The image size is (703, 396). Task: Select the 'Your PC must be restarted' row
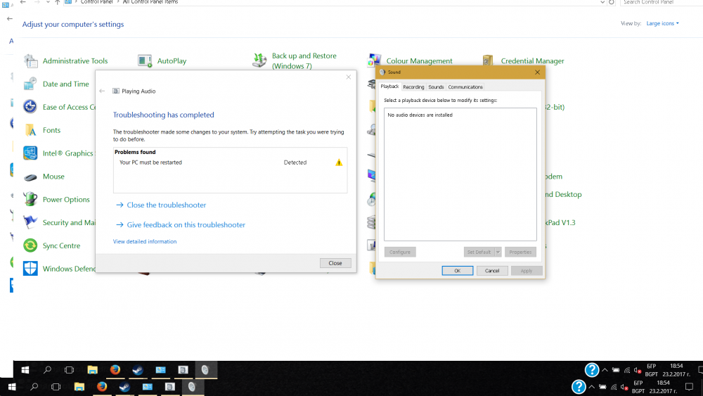click(230, 162)
